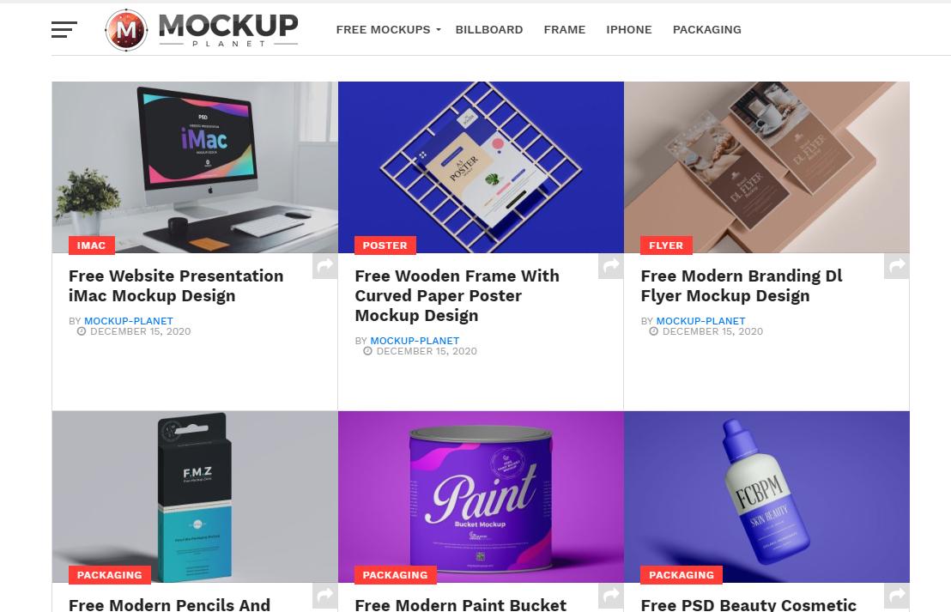Image resolution: width=951 pixels, height=612 pixels.
Task: Select the FLYER category tag
Action: [x=666, y=245]
